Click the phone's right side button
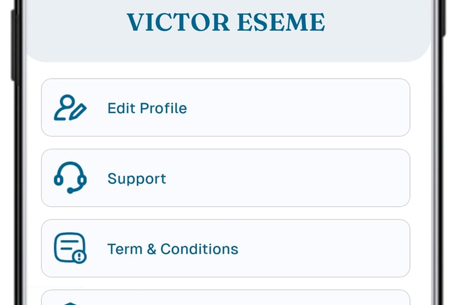This screenshot has height=305, width=457. coord(443,18)
